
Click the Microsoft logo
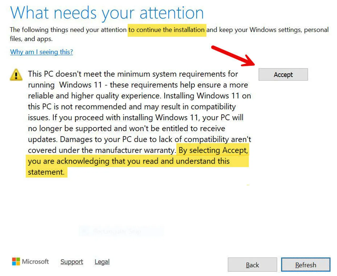pyautogui.click(x=31, y=262)
